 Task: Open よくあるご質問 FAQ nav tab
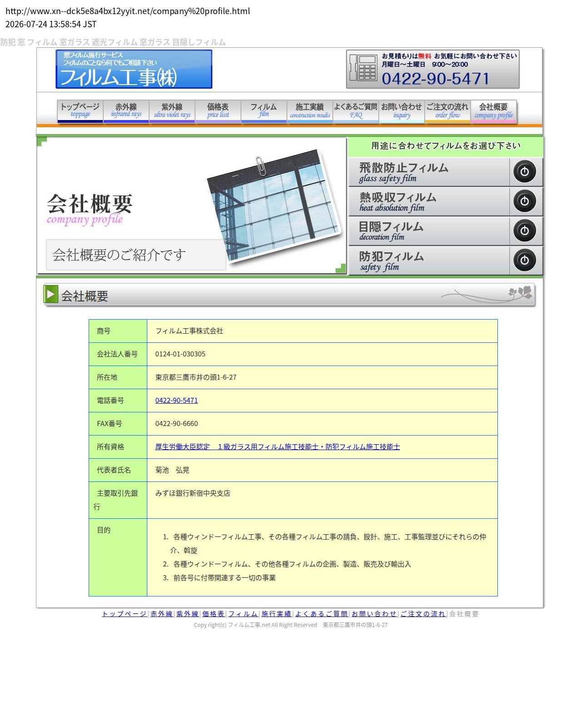click(356, 111)
